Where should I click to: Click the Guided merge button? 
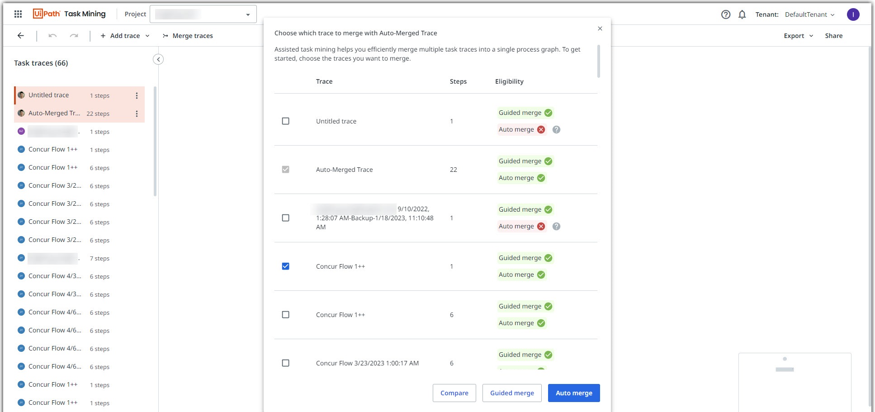(x=512, y=393)
